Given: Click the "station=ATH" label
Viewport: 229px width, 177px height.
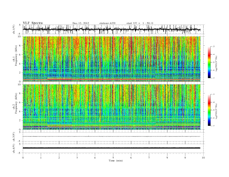Looking at the screenshot, I should (x=107, y=23).
